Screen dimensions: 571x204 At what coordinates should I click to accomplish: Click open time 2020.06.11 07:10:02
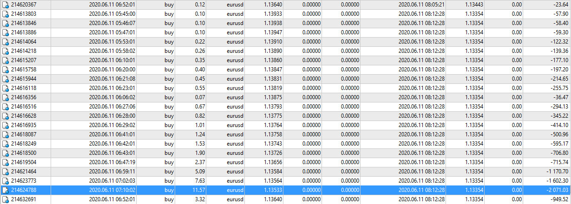pos(112,190)
